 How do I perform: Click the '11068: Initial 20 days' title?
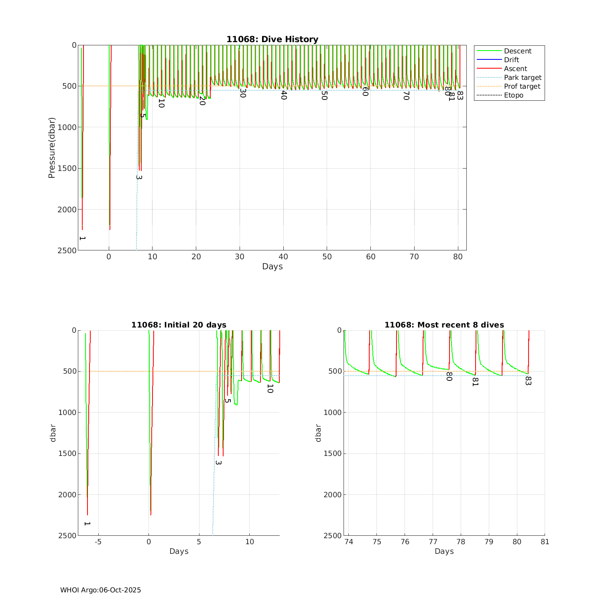[179, 325]
